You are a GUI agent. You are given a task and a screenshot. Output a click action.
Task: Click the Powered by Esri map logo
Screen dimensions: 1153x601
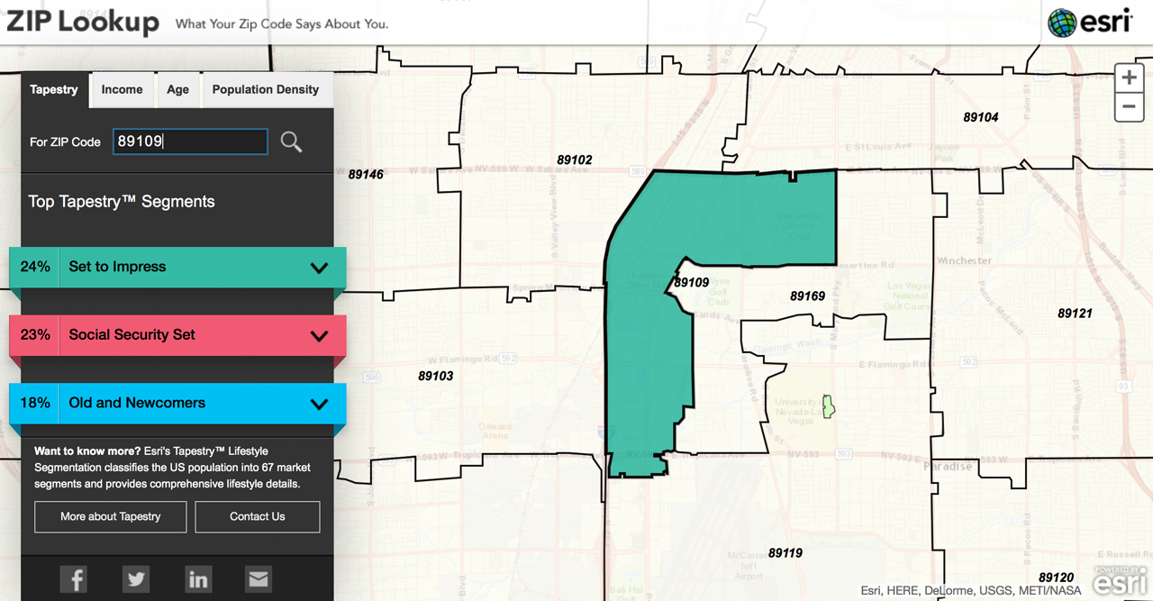pos(1120,582)
